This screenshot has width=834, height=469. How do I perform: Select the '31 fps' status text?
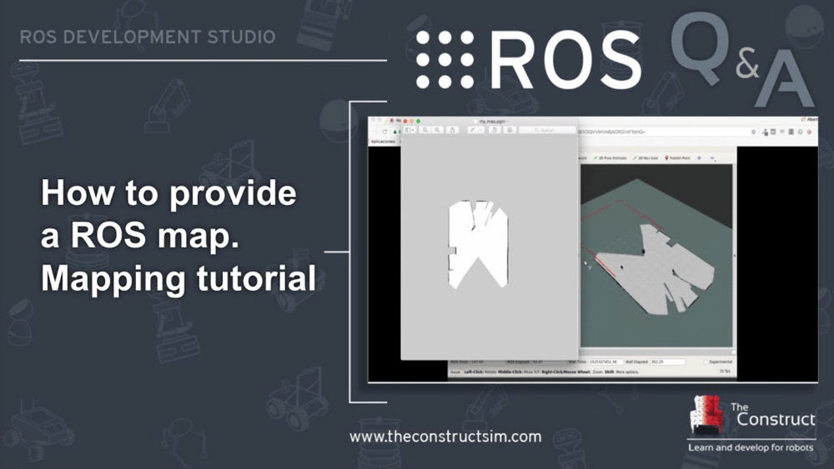[x=725, y=372]
